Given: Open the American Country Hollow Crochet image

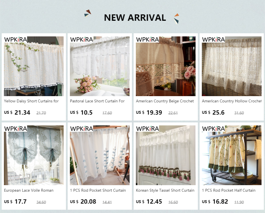Looking at the screenshot, I should (x=232, y=66).
